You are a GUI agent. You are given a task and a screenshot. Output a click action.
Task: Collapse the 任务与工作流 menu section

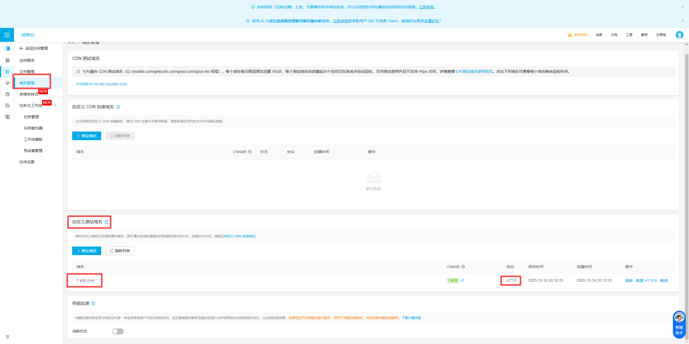click(x=55, y=106)
